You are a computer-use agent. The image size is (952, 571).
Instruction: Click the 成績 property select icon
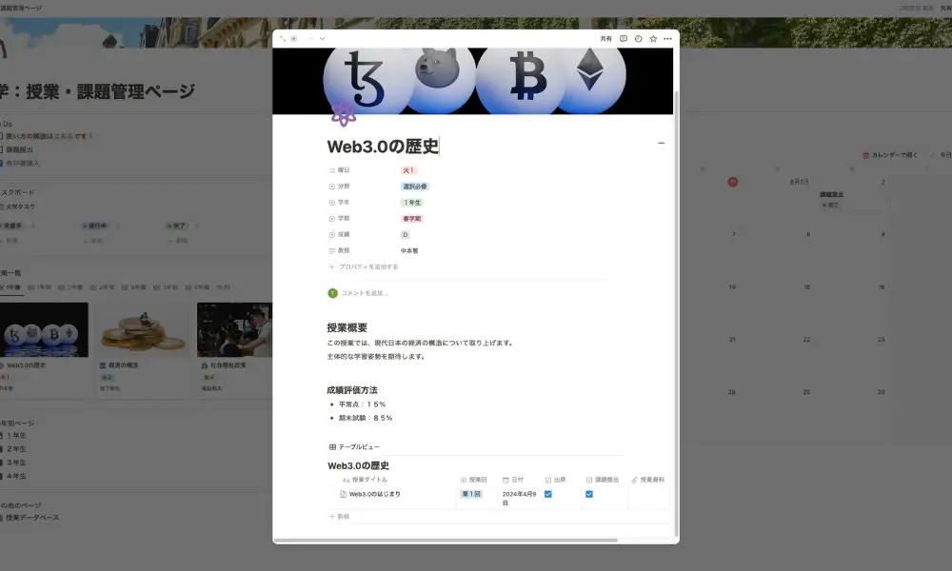click(x=331, y=235)
